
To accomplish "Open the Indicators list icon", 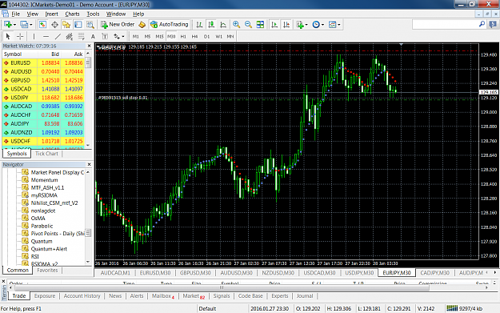I will (x=300, y=25).
